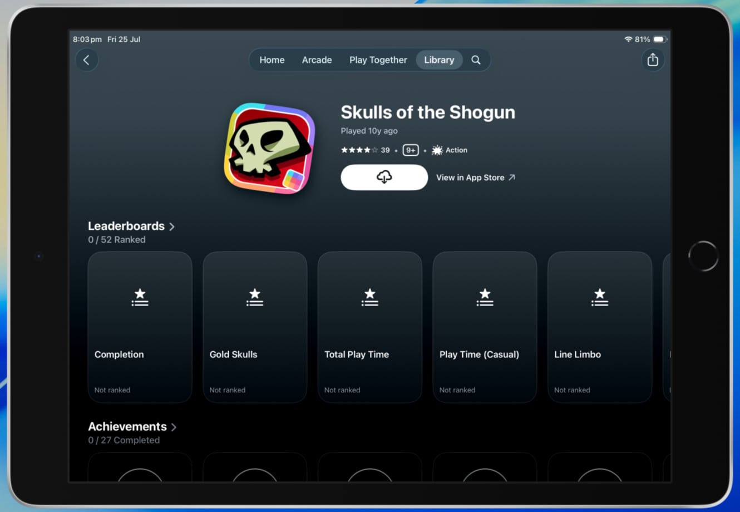740x512 pixels.
Task: Open the share sheet icon
Action: point(653,60)
